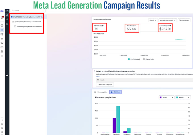Click the ad square icon in tree
The width and height of the screenshot is (193, 135).
(x=15, y=26)
